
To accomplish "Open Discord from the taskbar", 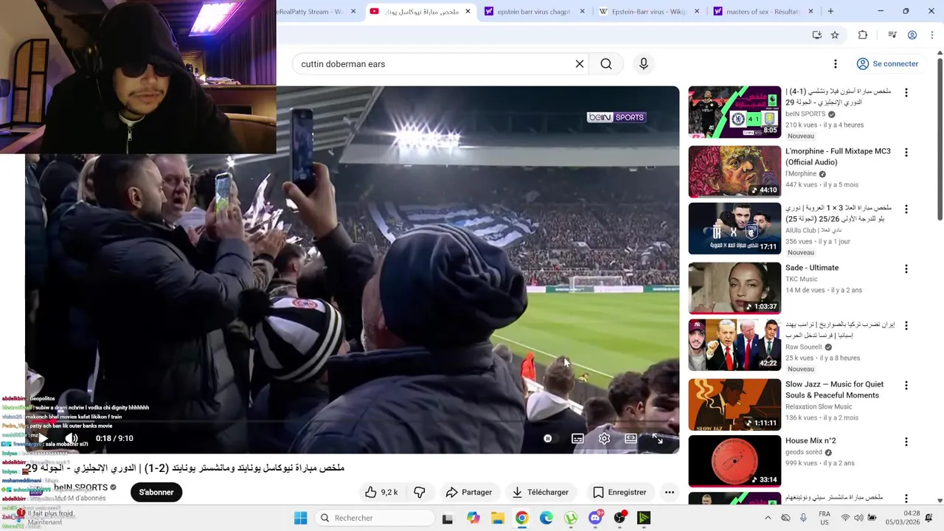I will pyautogui.click(x=595, y=518).
